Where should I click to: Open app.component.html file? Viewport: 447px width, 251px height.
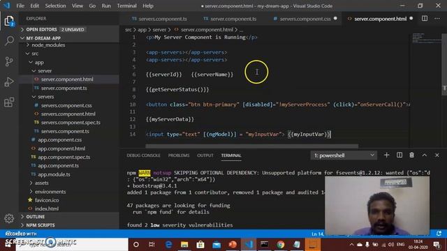(61, 149)
